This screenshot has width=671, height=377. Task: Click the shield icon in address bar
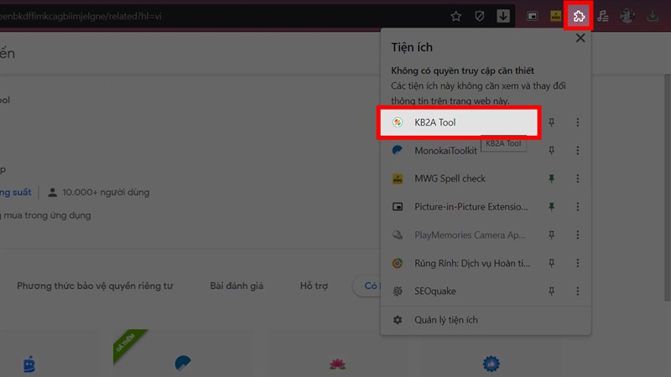click(479, 16)
